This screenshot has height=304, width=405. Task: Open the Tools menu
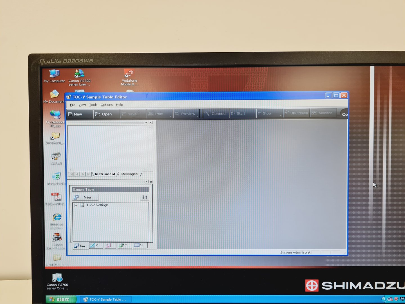tap(93, 104)
